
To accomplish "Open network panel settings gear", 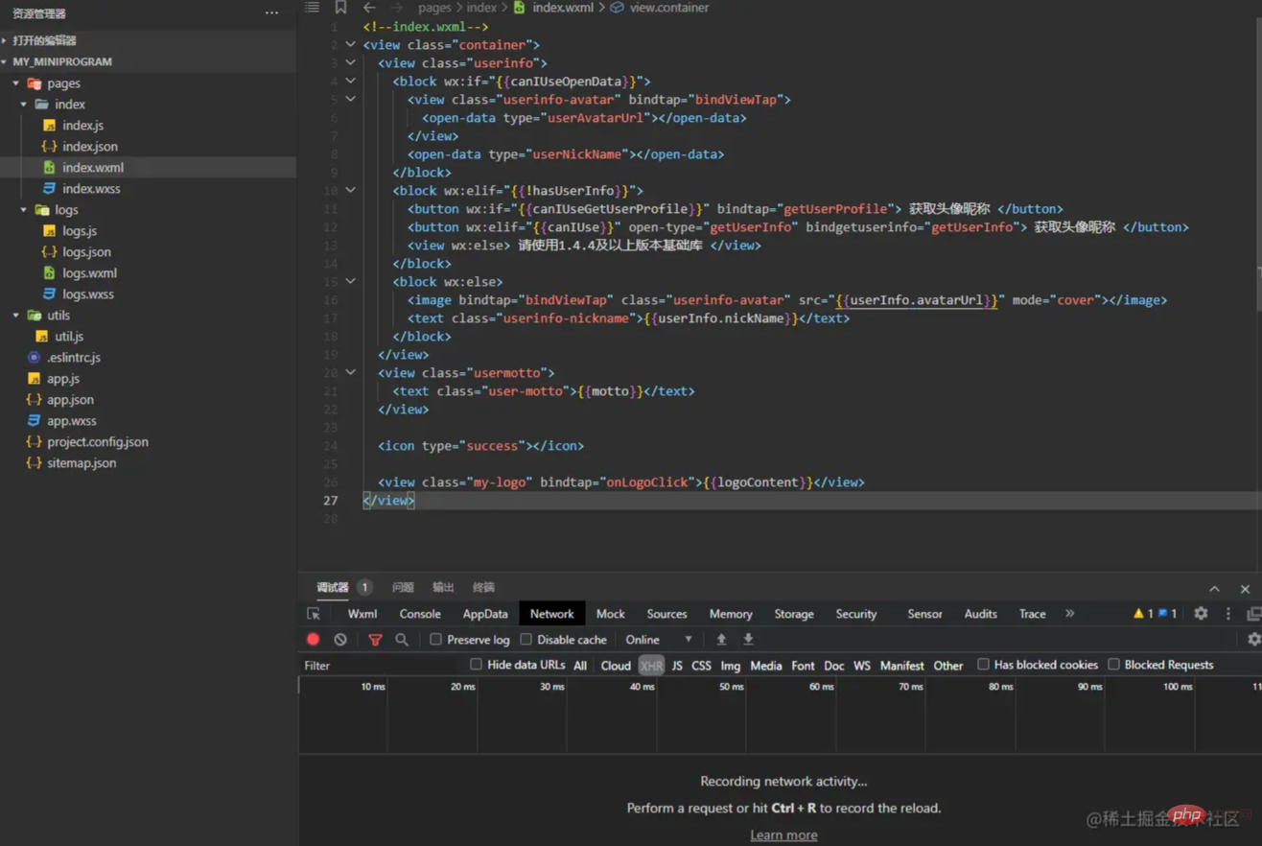I will click(x=1253, y=640).
